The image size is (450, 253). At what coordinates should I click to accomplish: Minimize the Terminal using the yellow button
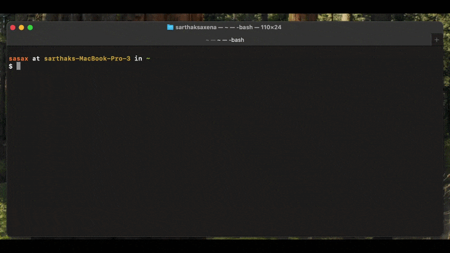click(21, 28)
